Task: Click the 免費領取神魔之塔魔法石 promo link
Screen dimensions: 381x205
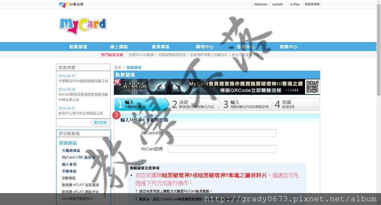Action: (x=209, y=55)
